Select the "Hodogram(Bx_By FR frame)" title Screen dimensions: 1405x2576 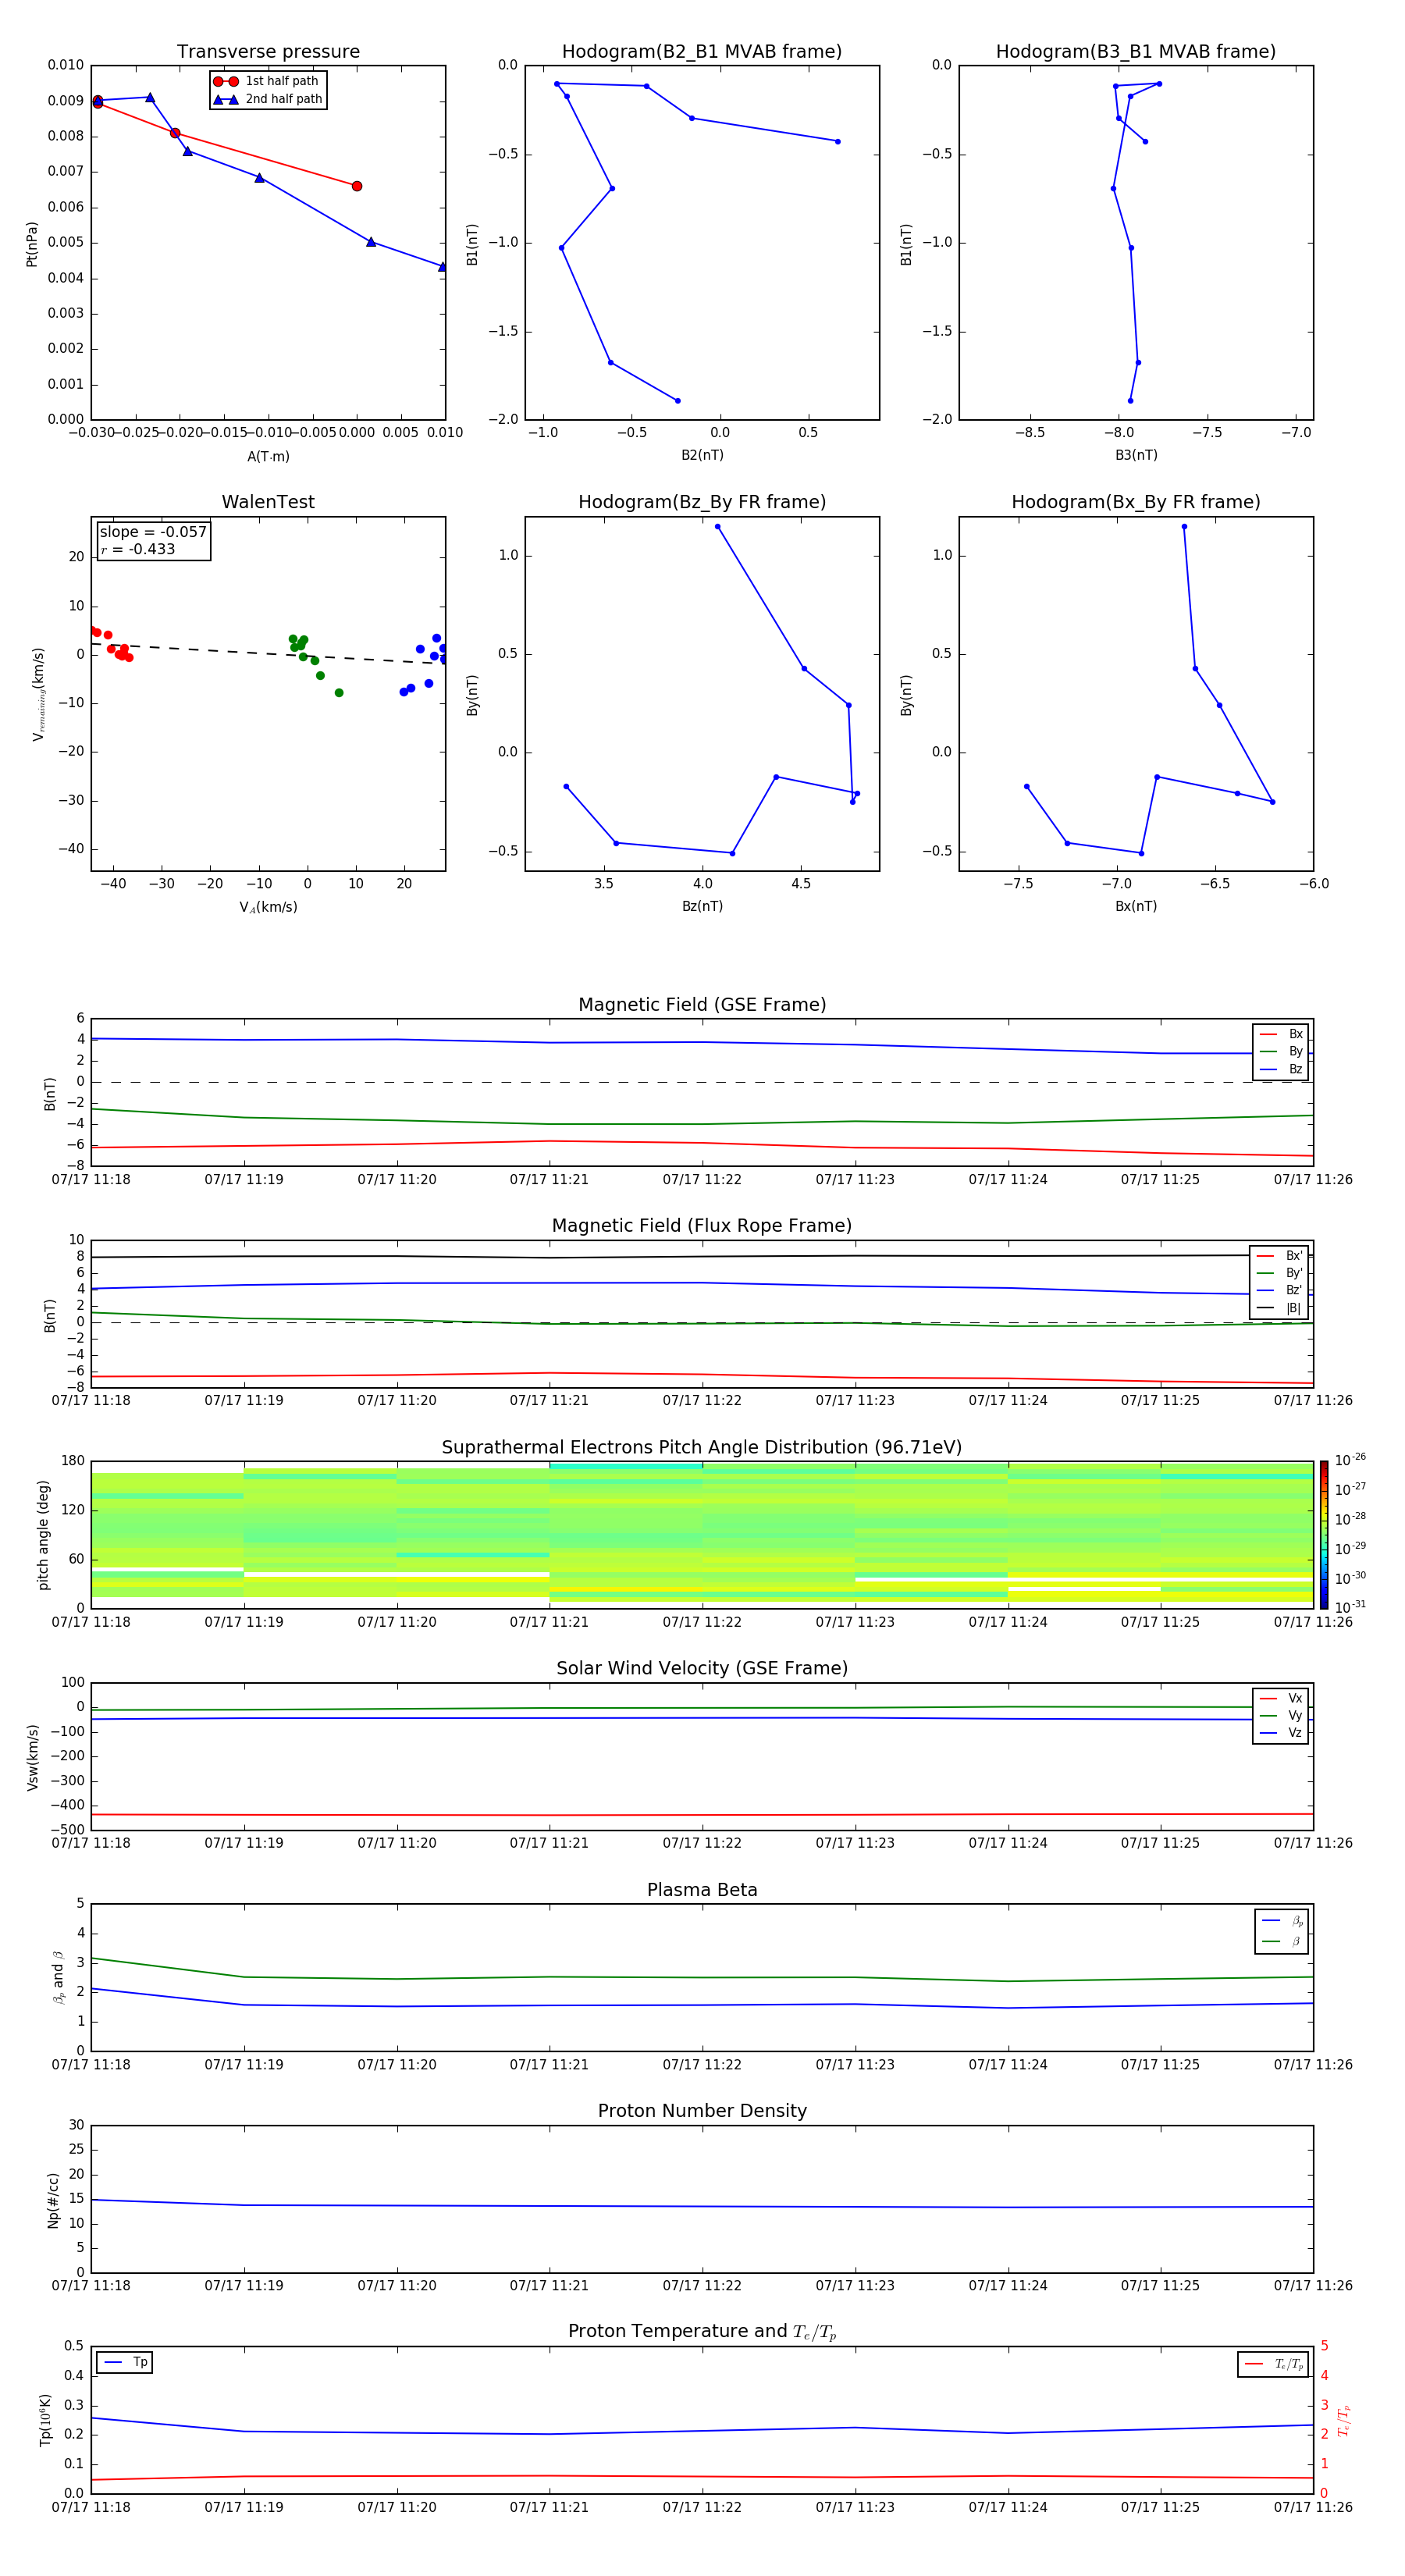coord(1136,502)
